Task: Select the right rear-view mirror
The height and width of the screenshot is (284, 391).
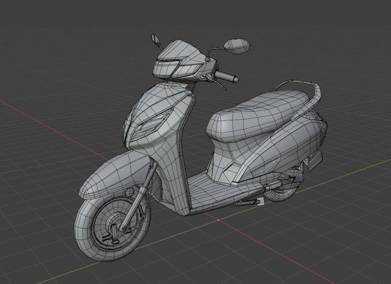Action: click(x=237, y=46)
